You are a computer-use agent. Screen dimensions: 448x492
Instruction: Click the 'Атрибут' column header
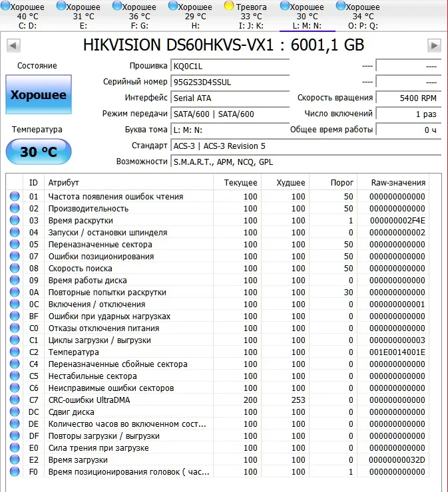pyautogui.click(x=128, y=183)
